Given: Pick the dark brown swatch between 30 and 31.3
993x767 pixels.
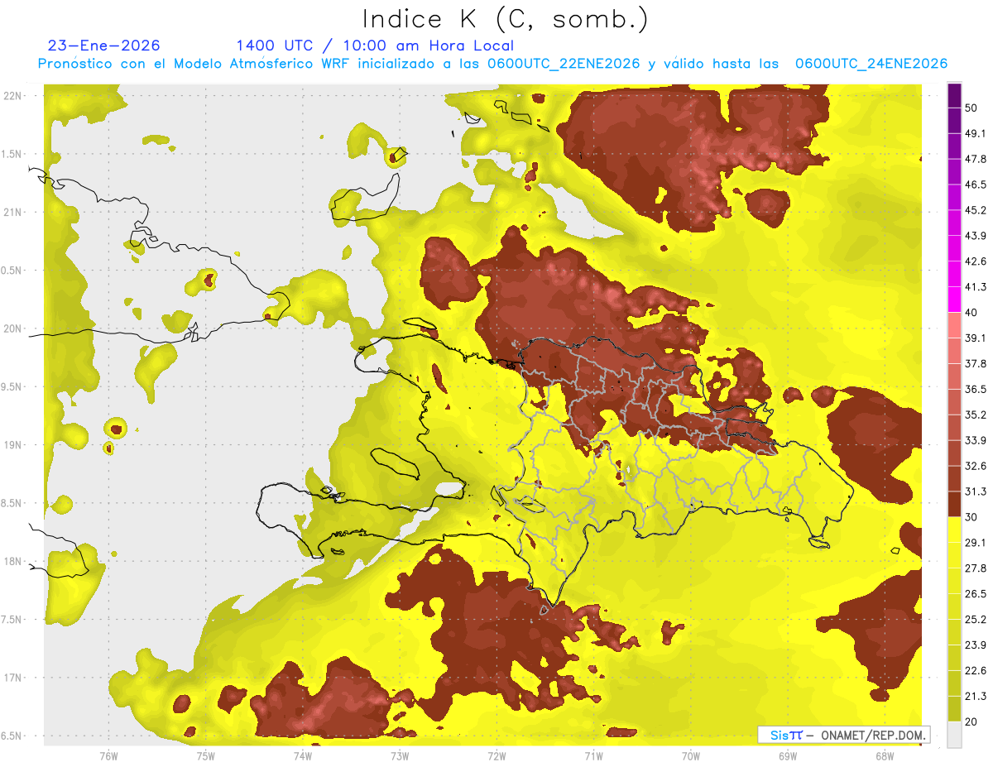Looking at the screenshot, I should pyautogui.click(x=954, y=504).
